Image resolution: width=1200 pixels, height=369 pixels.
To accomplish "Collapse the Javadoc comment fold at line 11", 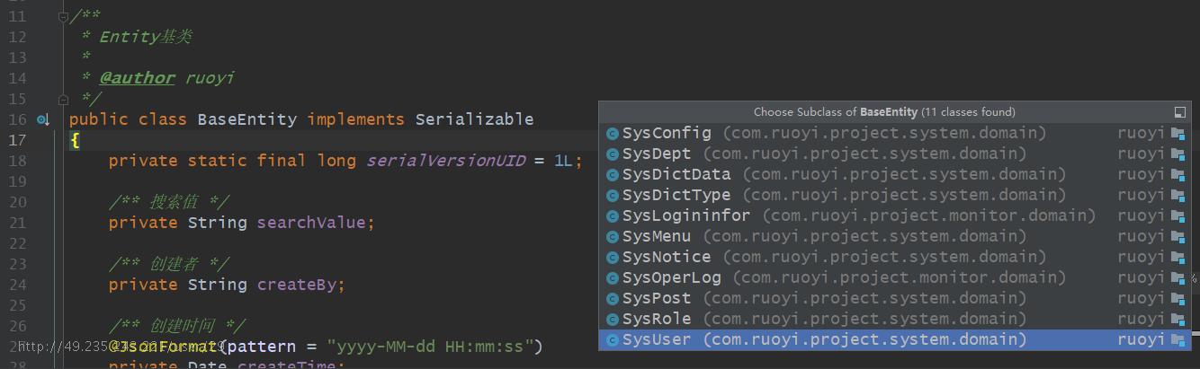I will (x=63, y=16).
